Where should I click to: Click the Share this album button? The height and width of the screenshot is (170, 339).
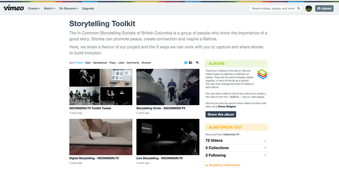tap(221, 115)
